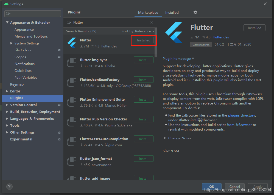This screenshot has width=274, height=195.
Task: Click the FlutterJsonBeanFactory plugin icon
Action: click(x=72, y=82)
